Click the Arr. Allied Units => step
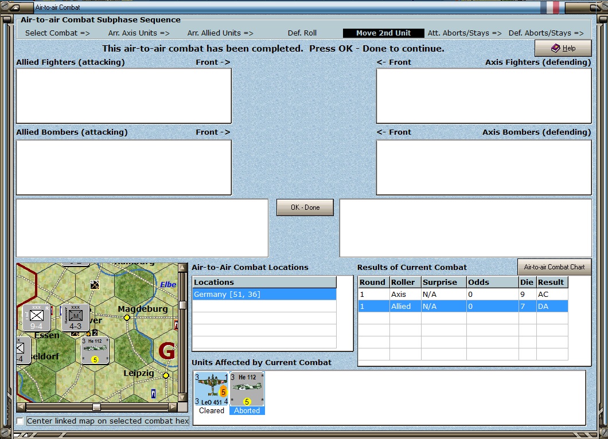The image size is (608, 439). (220, 33)
